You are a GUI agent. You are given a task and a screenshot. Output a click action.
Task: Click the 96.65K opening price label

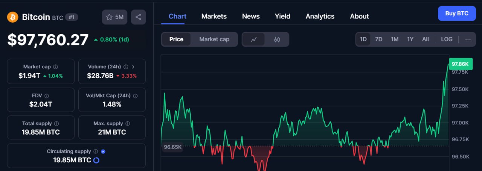pos(173,147)
